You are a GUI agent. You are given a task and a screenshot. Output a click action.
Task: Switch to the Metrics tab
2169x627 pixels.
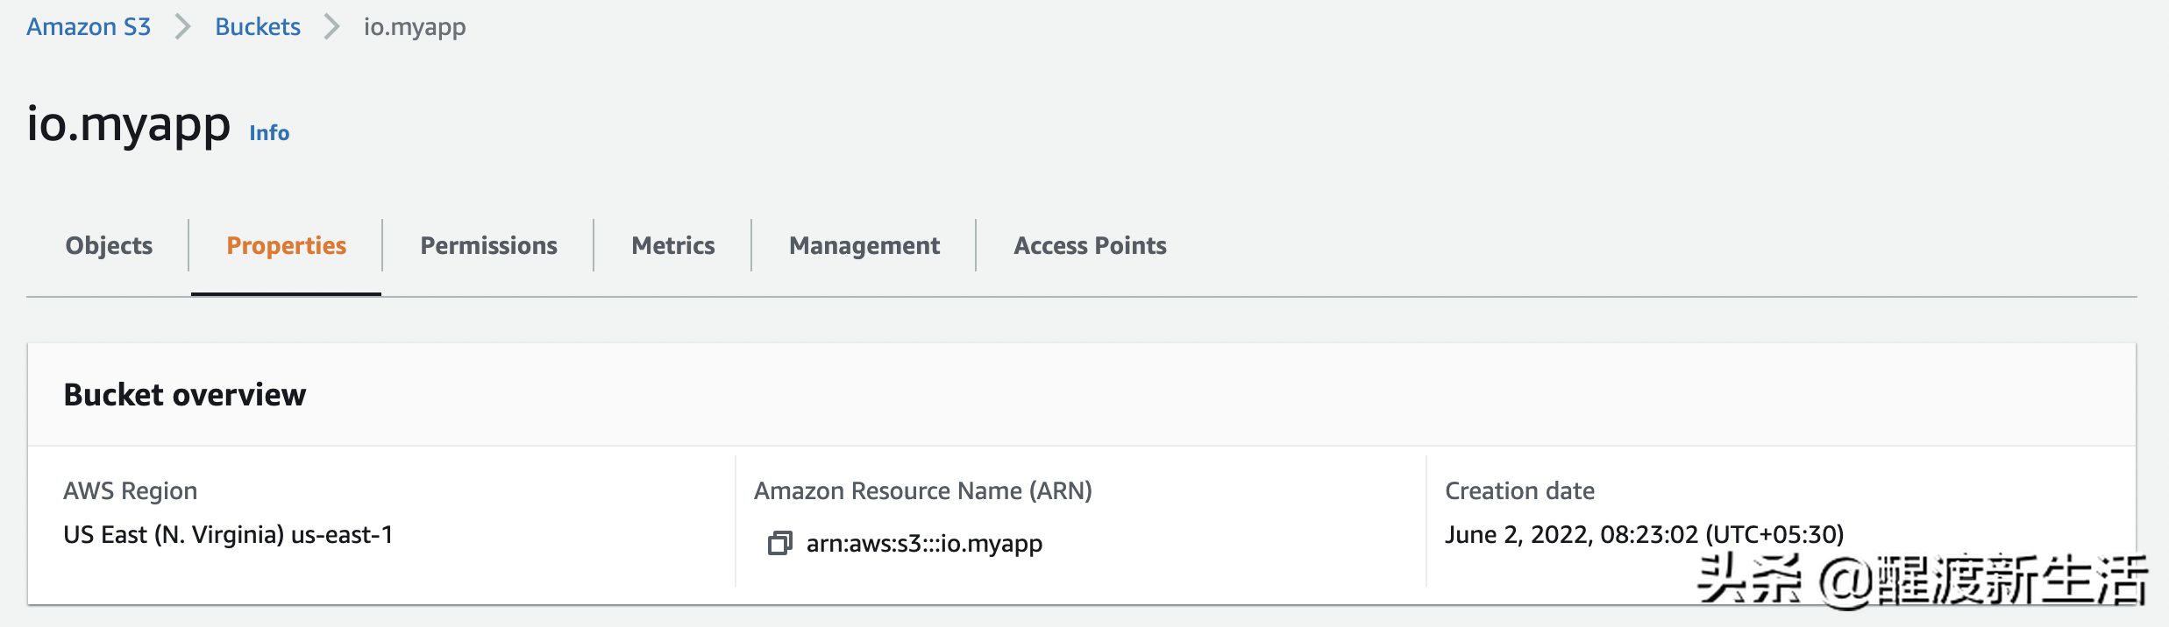(672, 246)
